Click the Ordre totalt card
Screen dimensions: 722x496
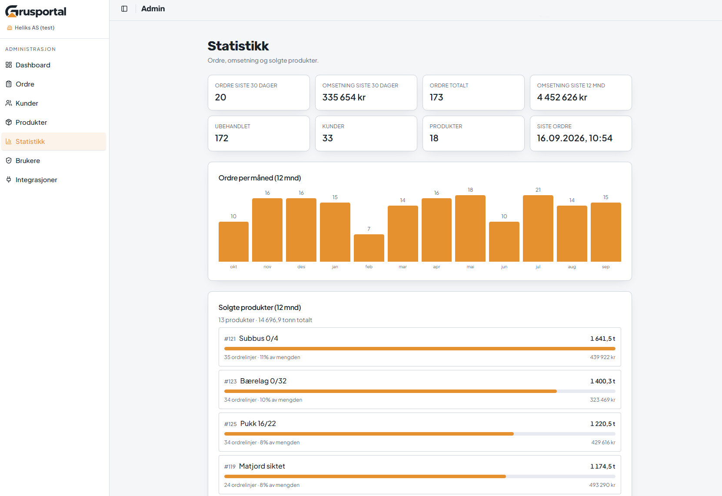(473, 93)
